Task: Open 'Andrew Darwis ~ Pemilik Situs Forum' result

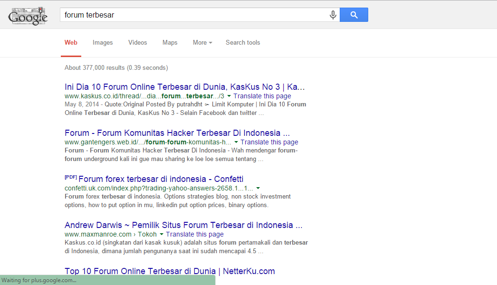Action: (x=183, y=225)
